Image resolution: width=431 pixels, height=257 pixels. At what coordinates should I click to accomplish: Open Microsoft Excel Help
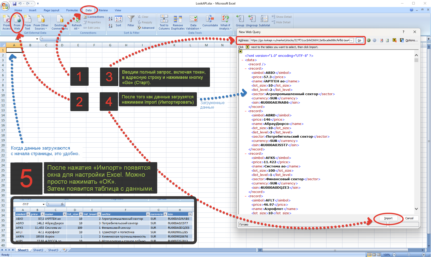[x=411, y=10]
